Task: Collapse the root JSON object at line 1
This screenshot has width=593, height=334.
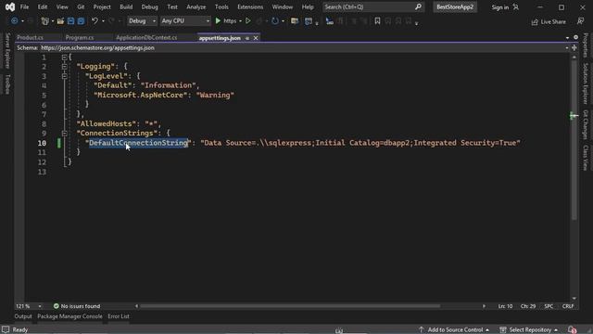Action: point(64,58)
